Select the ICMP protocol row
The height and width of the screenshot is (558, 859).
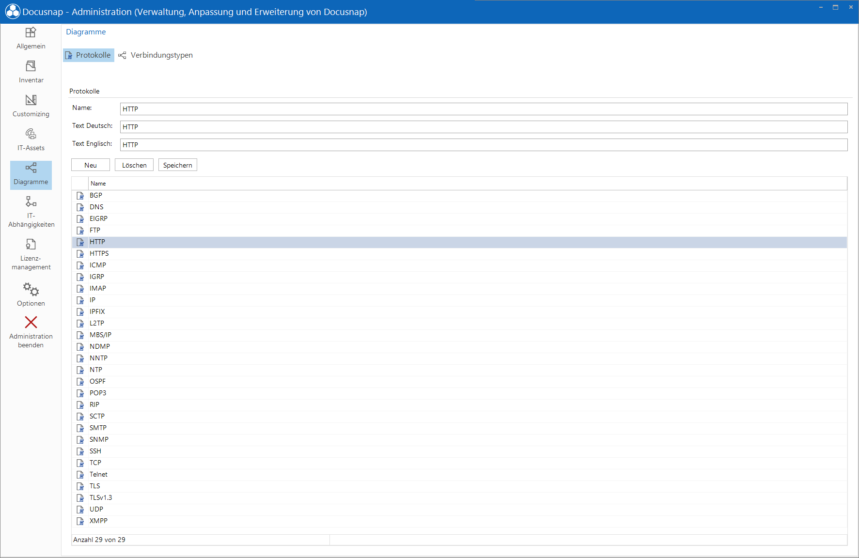[459, 265]
